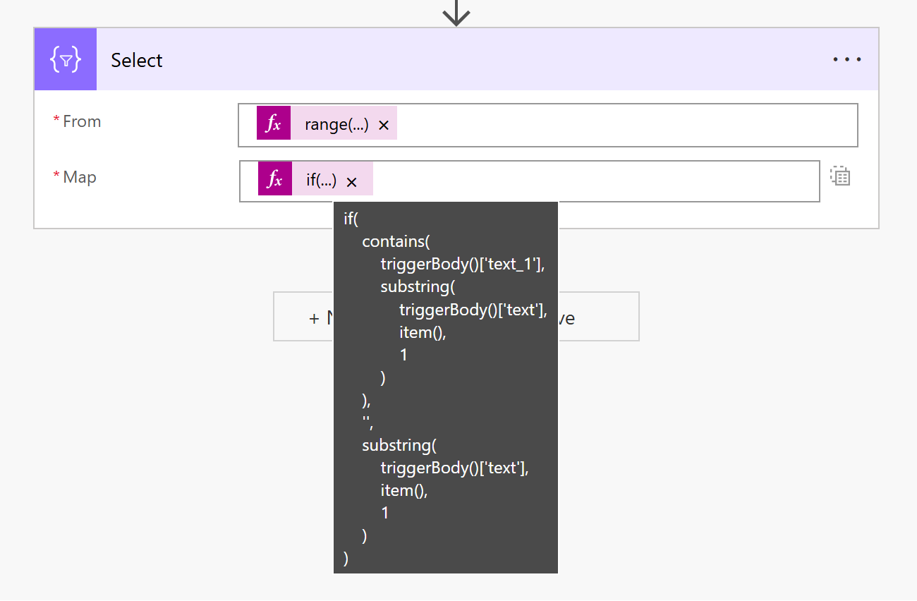917x601 pixels.
Task: Click the fx icon on the range token
Action: tap(274, 122)
